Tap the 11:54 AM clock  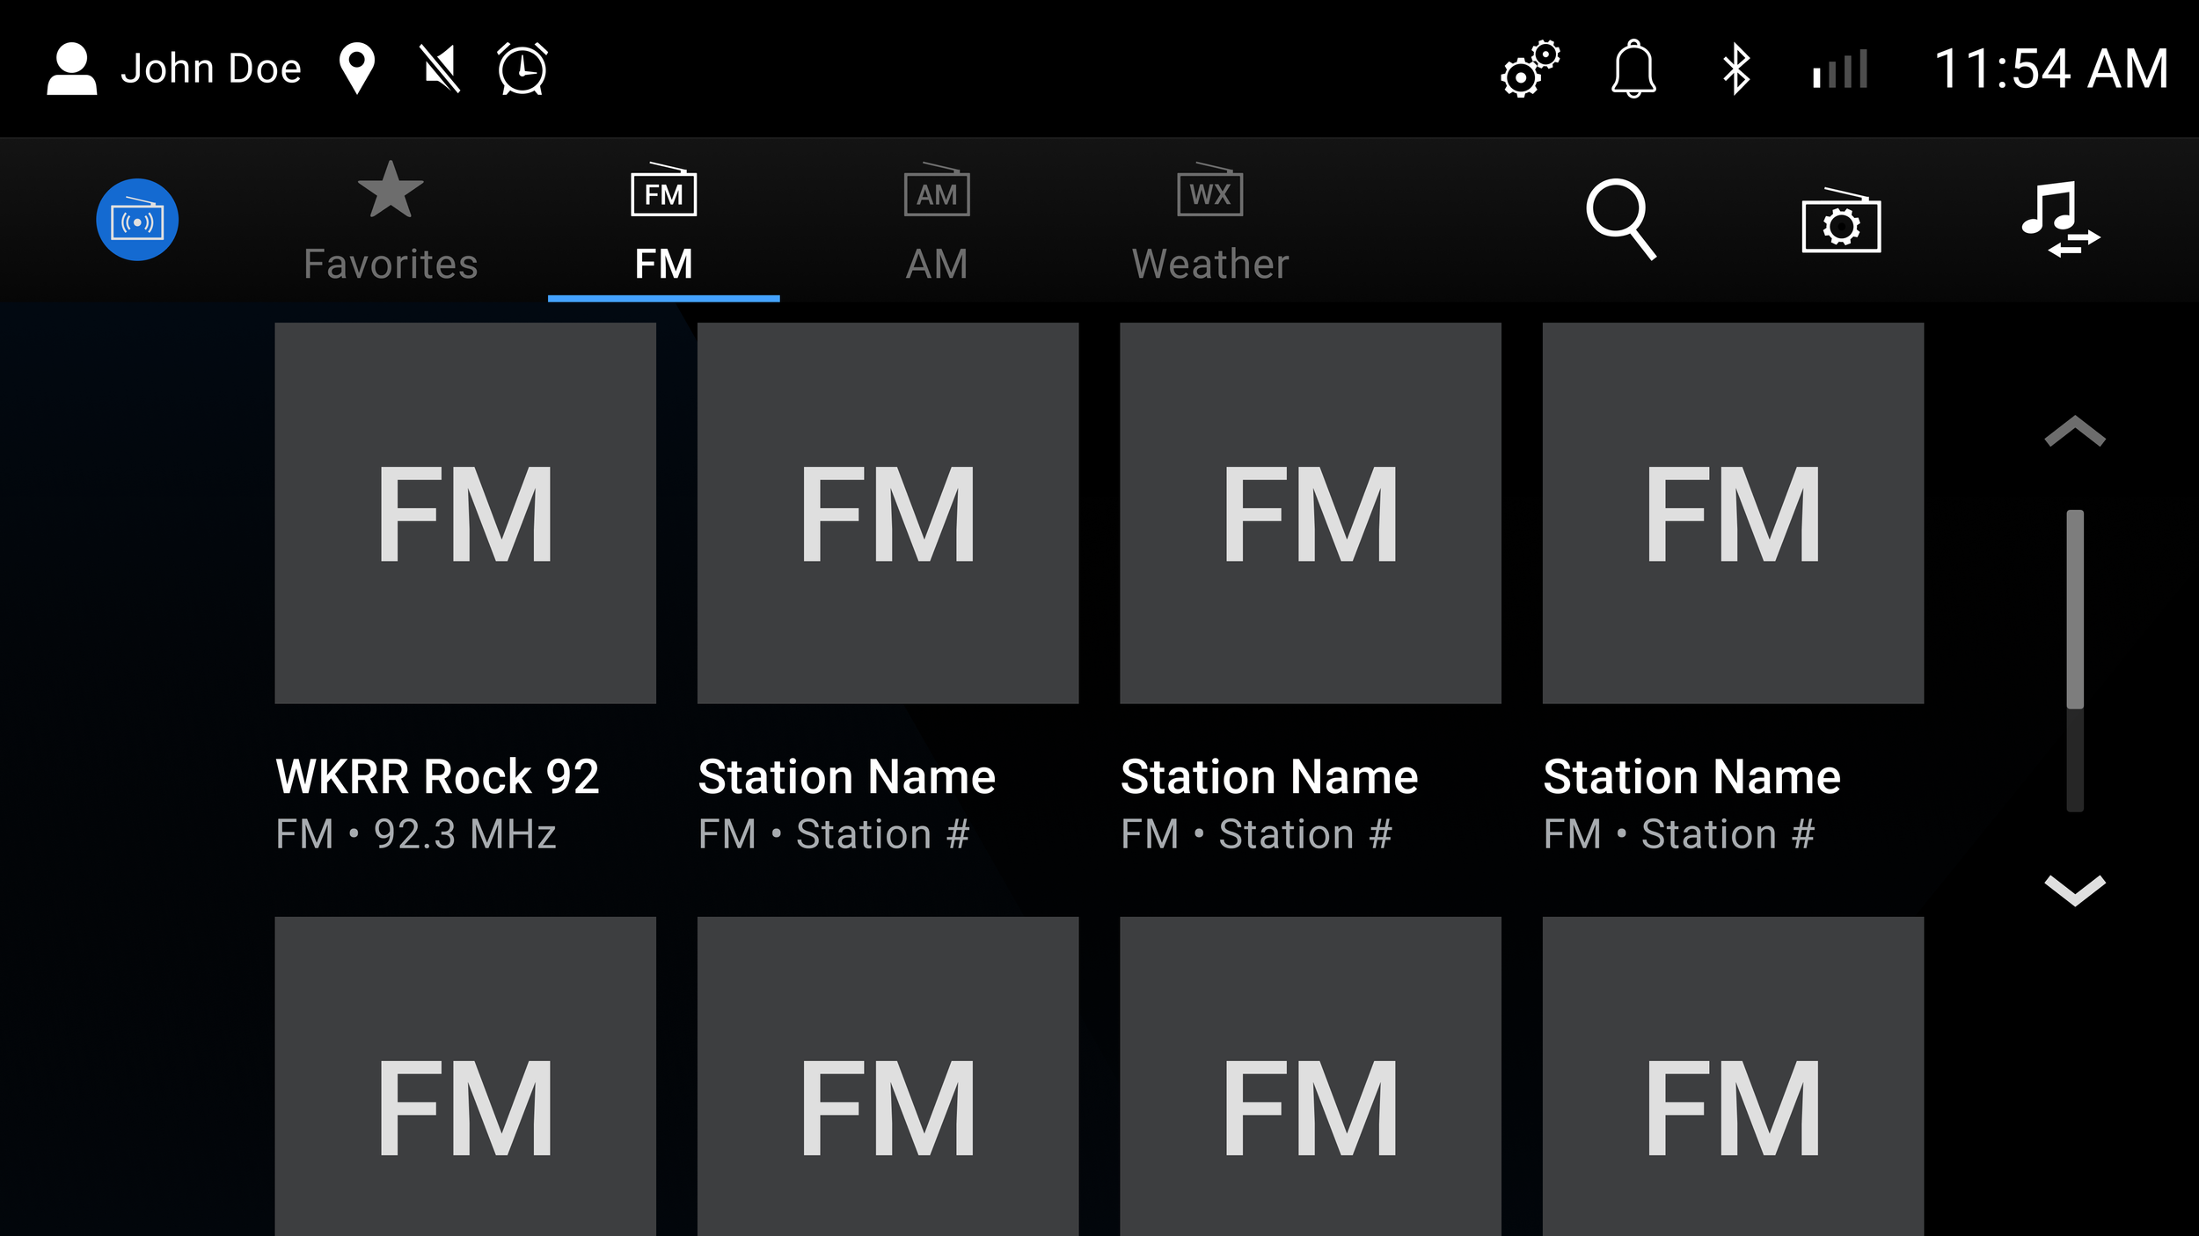tap(2051, 69)
